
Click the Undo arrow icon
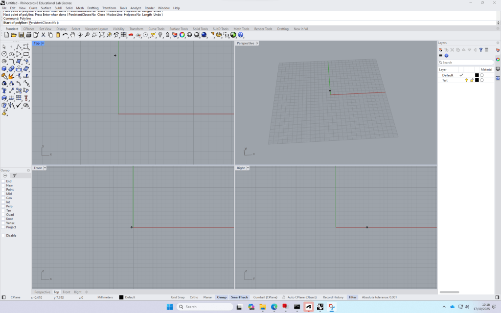click(64, 35)
